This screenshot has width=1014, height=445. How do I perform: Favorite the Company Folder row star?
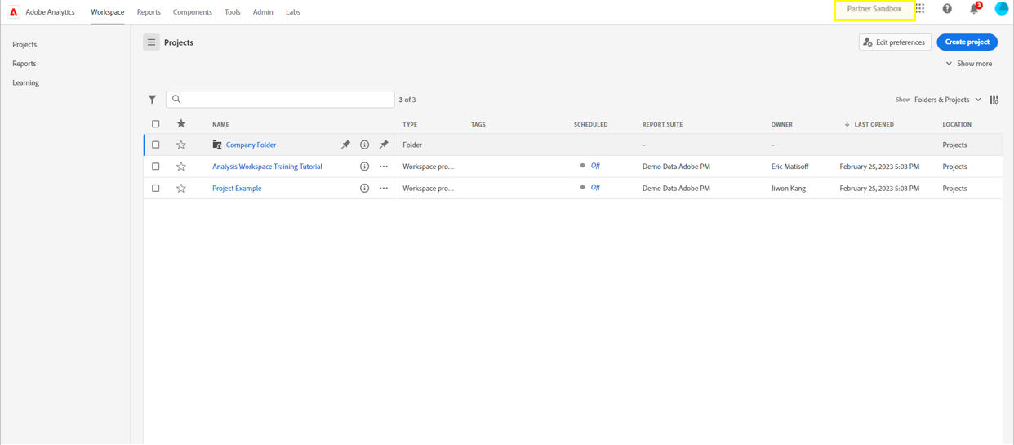pos(181,145)
